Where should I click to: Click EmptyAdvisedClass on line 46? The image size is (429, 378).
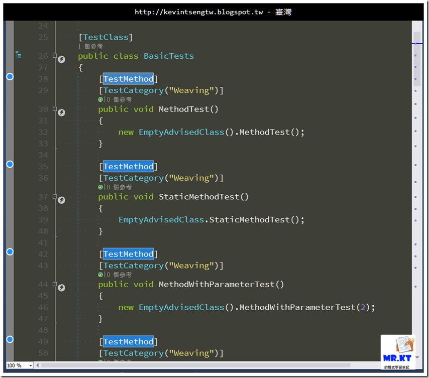tap(181, 307)
